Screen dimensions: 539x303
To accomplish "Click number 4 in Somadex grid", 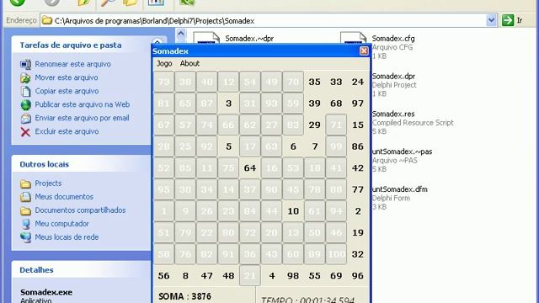I will (271, 276).
